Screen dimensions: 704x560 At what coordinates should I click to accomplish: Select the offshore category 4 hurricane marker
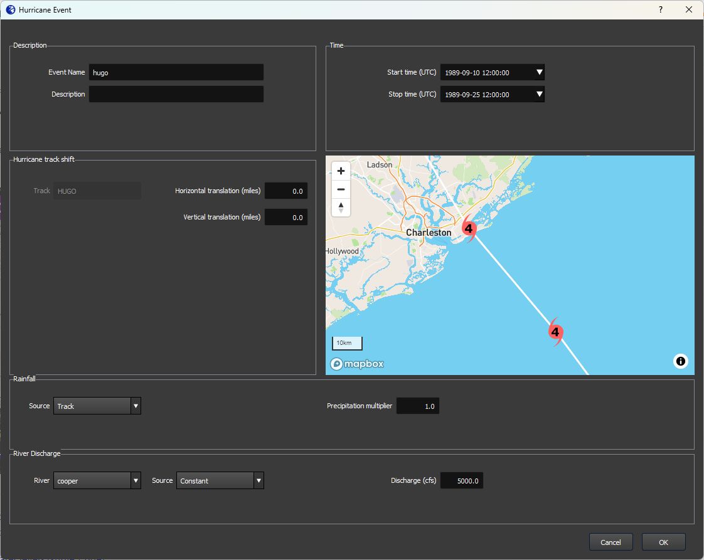click(x=555, y=332)
